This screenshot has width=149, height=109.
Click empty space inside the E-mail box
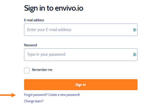[102, 30]
